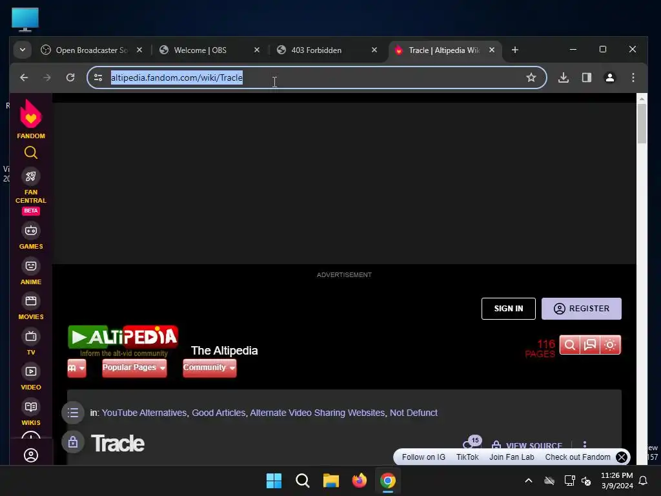Open table of contents list icon
Image resolution: width=661 pixels, height=496 pixels.
pyautogui.click(x=73, y=413)
